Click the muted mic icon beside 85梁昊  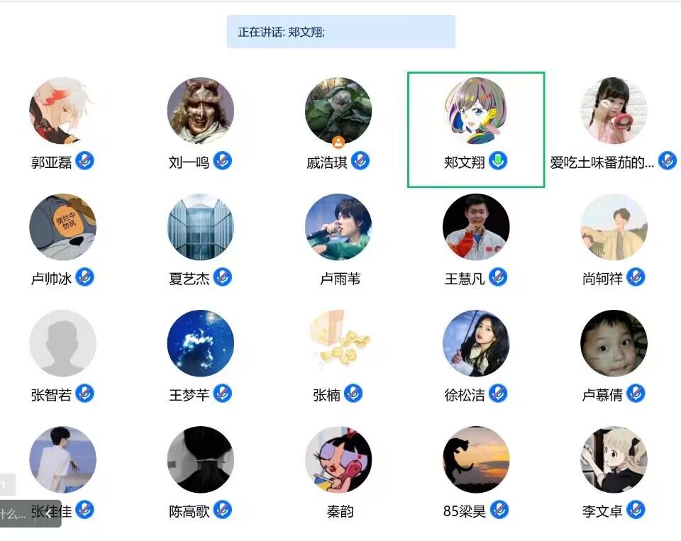pyautogui.click(x=499, y=510)
